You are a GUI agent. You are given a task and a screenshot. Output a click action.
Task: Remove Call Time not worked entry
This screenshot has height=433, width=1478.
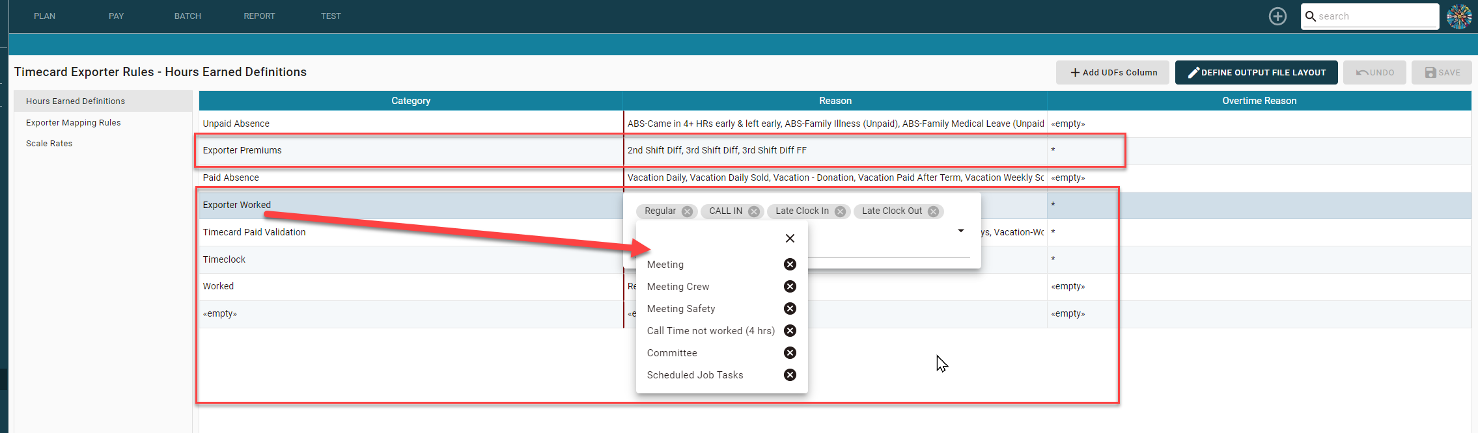(x=790, y=331)
